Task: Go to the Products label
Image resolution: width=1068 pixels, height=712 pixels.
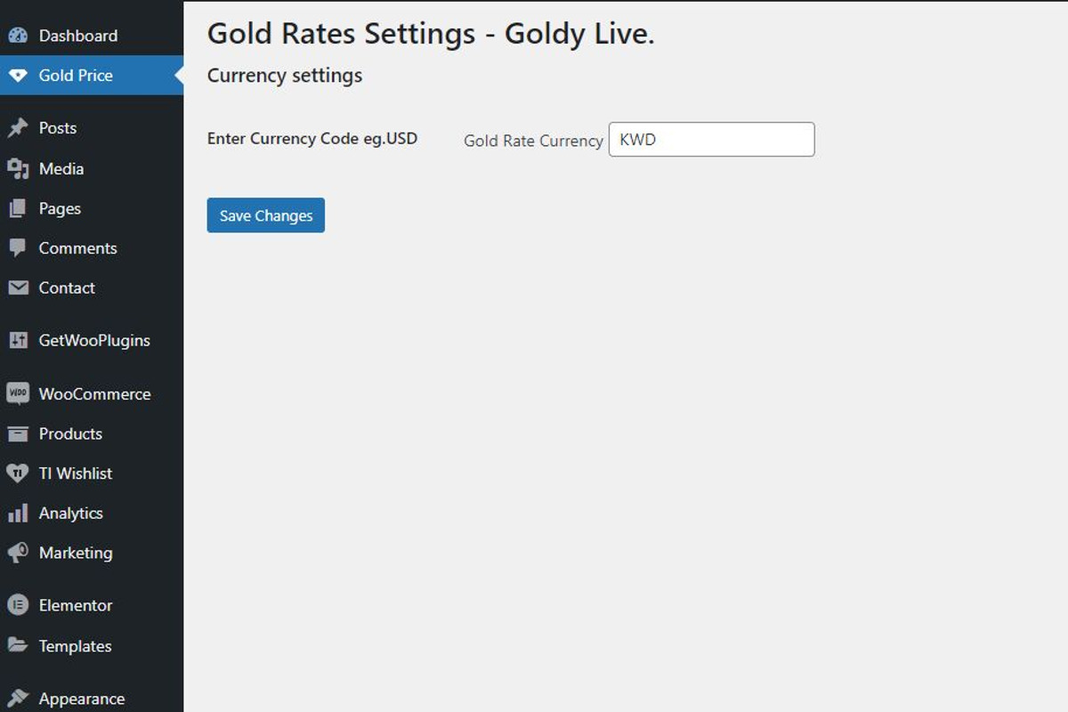Action: coord(70,433)
